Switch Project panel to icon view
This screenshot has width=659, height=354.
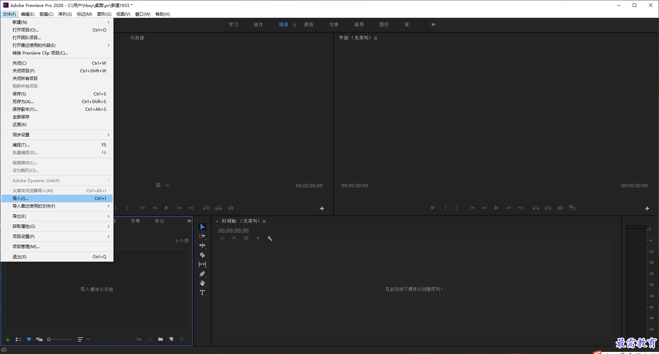coord(29,339)
